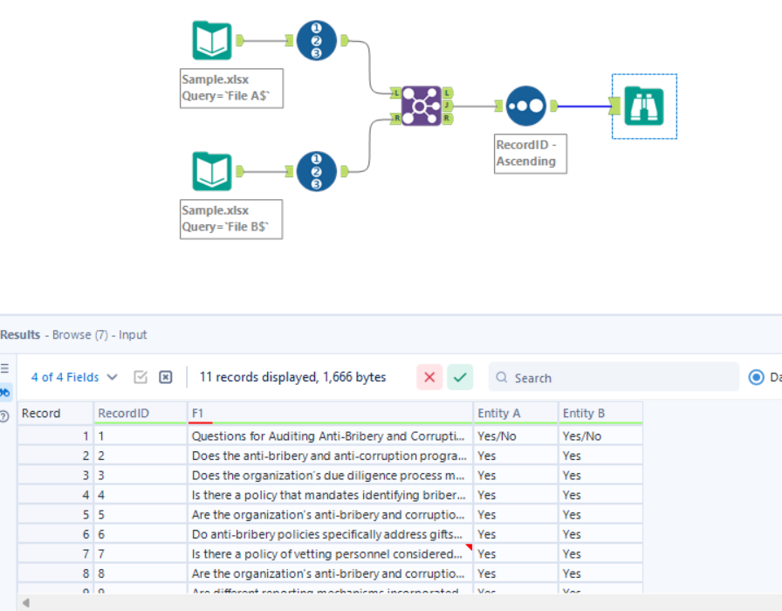The height and width of the screenshot is (611, 782).
Task: Click the magnifier icon in the Search box
Action: pyautogui.click(x=500, y=377)
